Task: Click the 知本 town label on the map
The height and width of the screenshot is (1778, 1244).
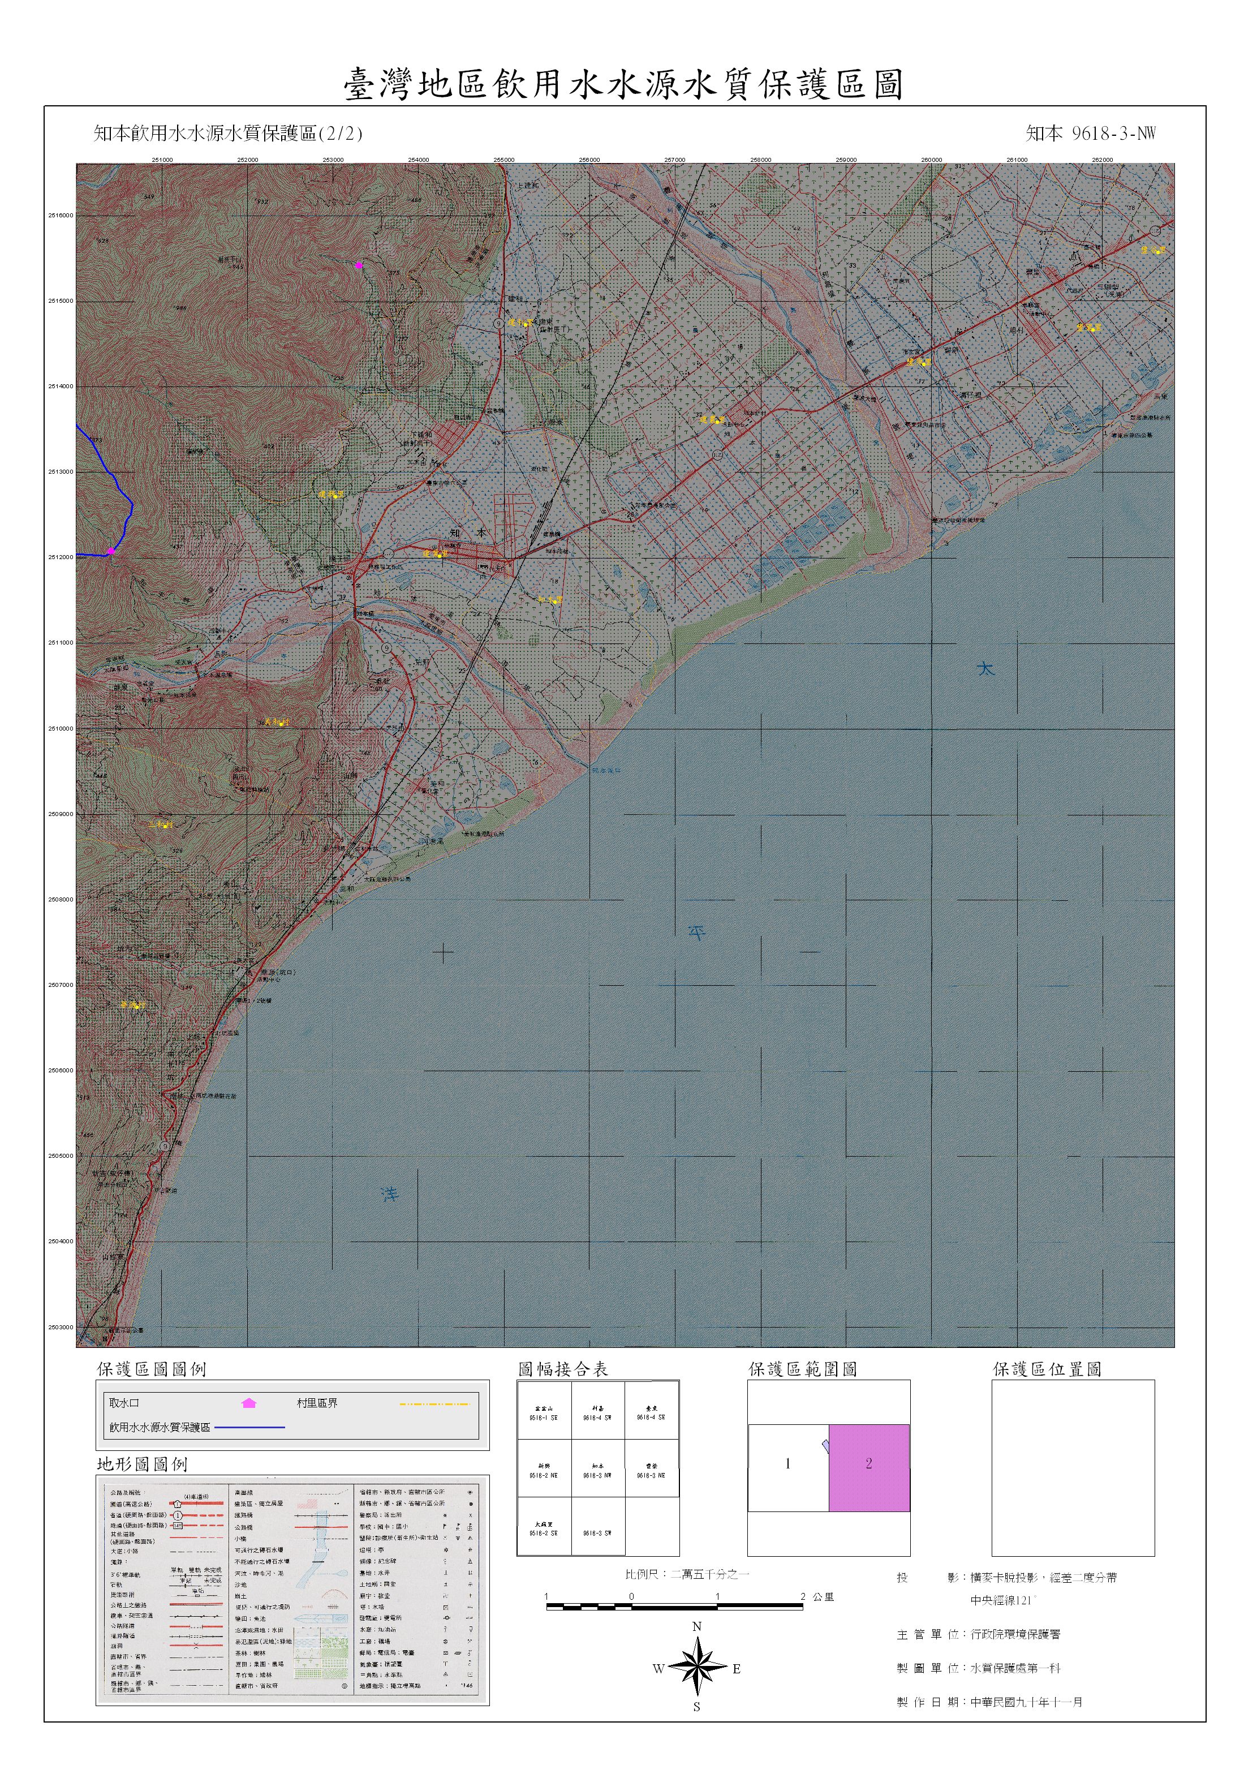Action: pos(468,533)
